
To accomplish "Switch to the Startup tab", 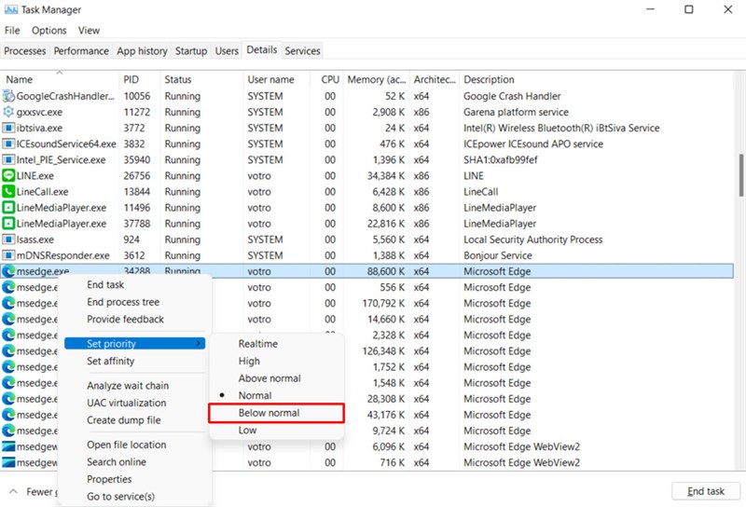I will pos(191,51).
